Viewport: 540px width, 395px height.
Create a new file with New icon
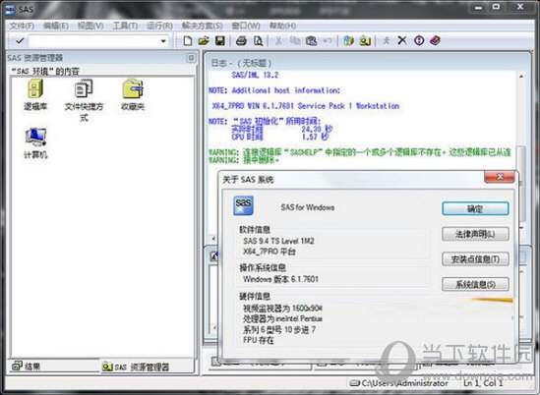click(x=188, y=41)
